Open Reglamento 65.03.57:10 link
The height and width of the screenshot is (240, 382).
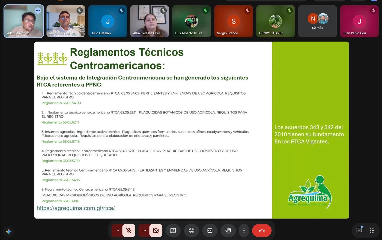61,161
